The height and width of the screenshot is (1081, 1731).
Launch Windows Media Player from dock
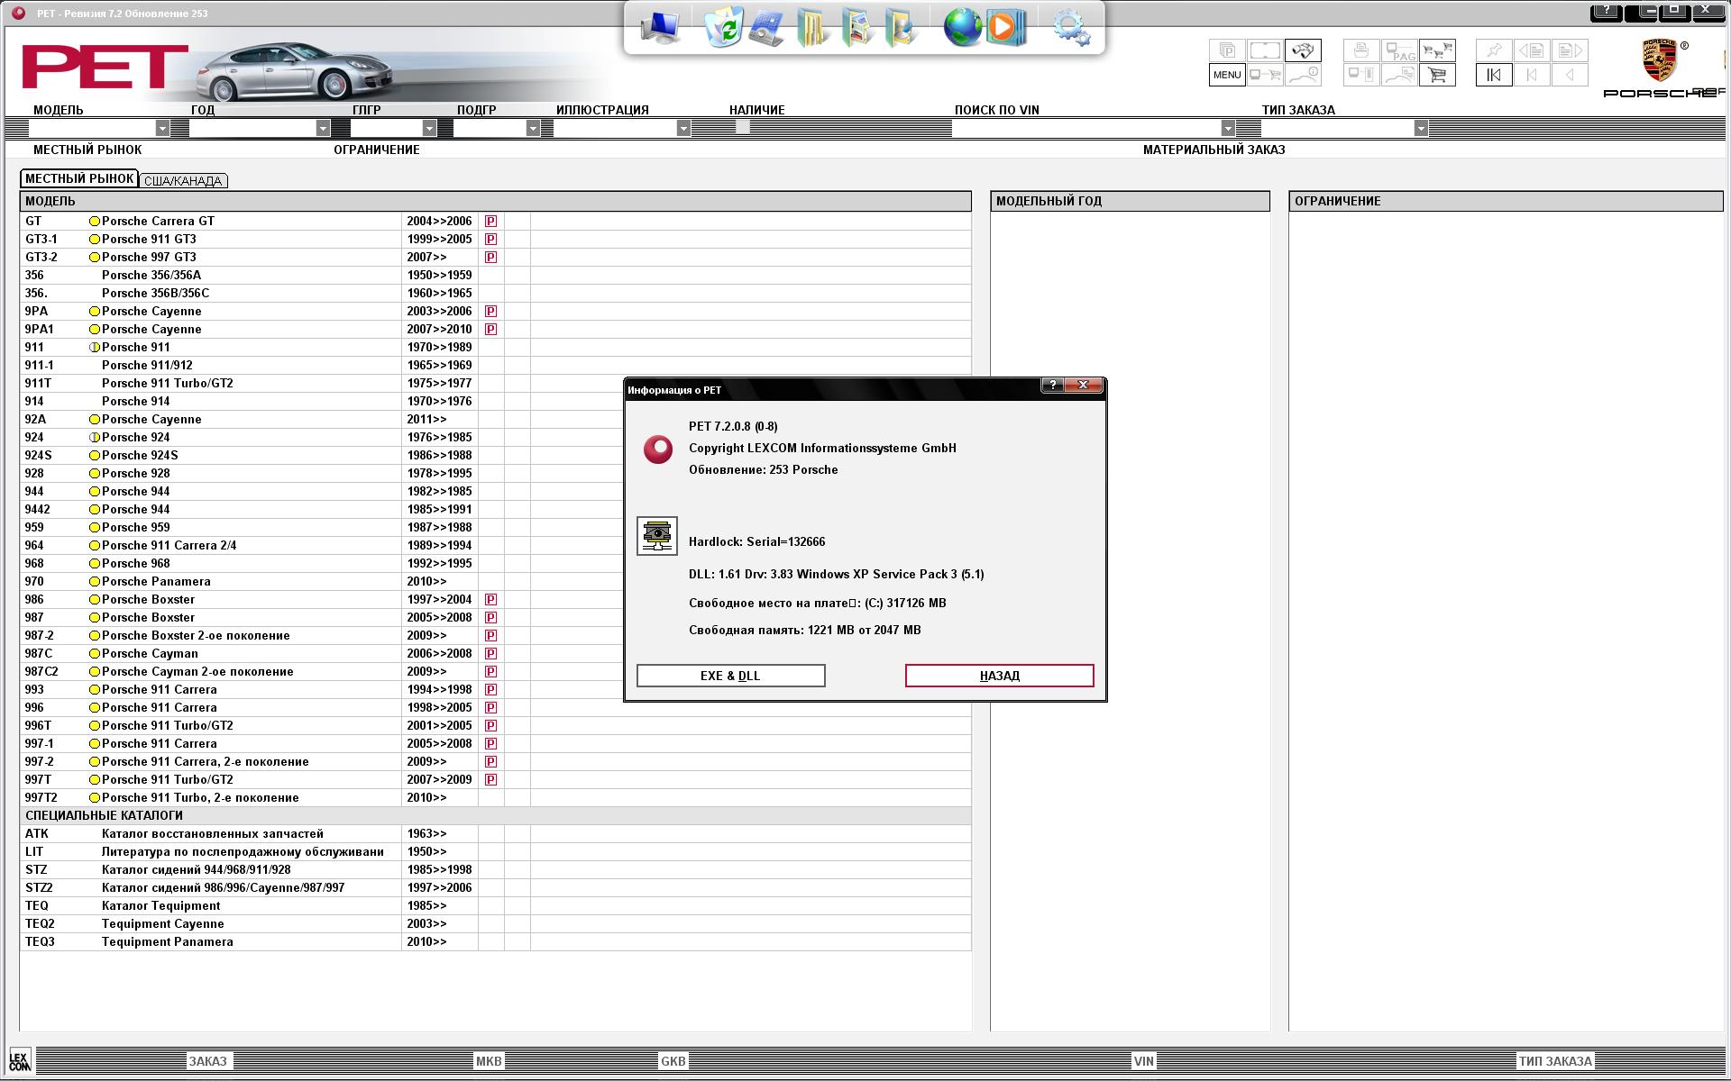[x=1005, y=28]
